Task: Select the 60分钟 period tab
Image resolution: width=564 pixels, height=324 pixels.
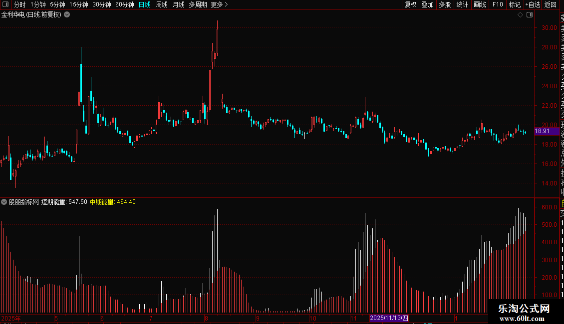Action: pyautogui.click(x=124, y=4)
